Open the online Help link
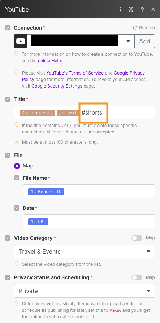The width and height of the screenshot is (160, 323). coord(49,61)
